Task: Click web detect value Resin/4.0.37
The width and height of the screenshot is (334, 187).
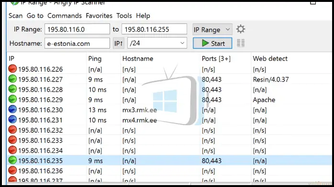Action: coord(271,79)
